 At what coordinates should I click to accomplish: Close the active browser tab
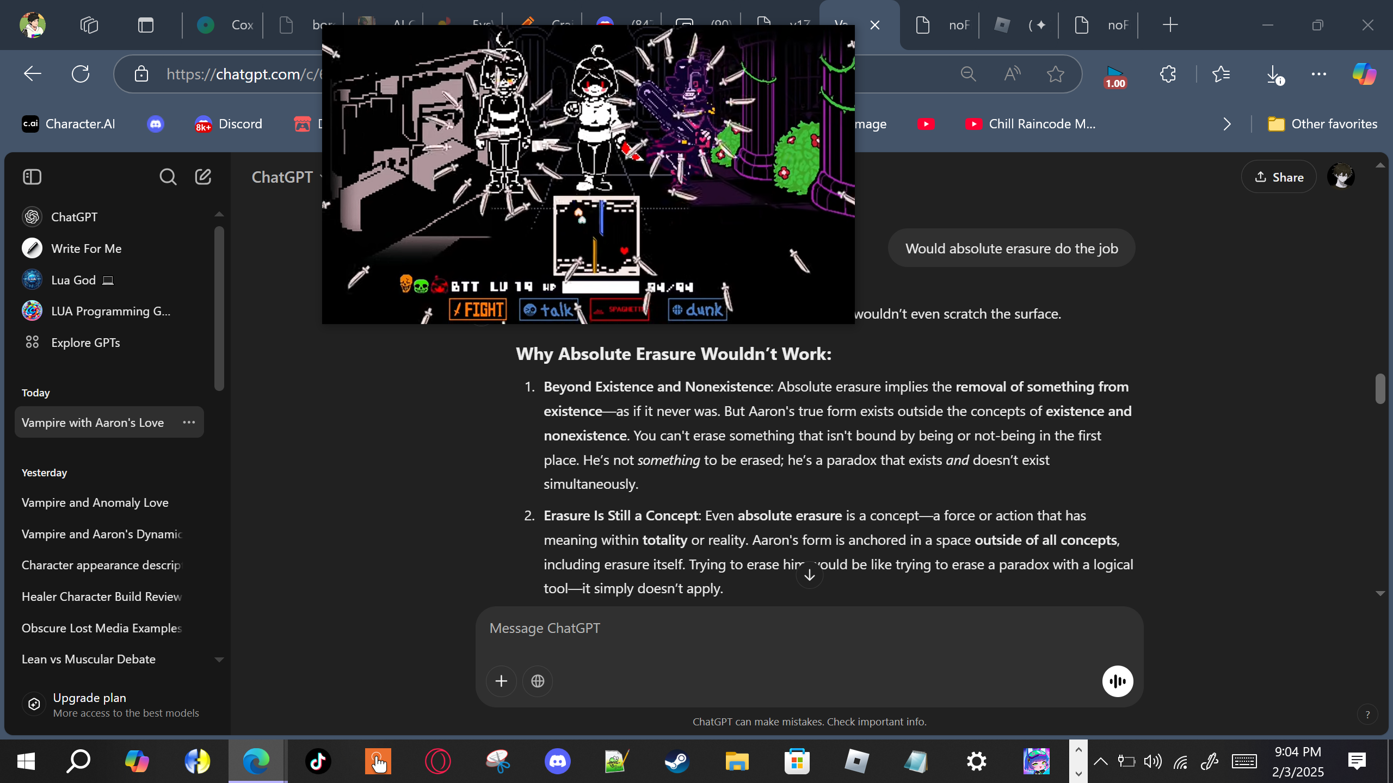(875, 25)
